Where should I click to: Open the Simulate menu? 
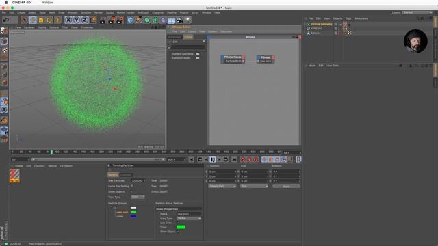pyautogui.click(x=86, y=12)
